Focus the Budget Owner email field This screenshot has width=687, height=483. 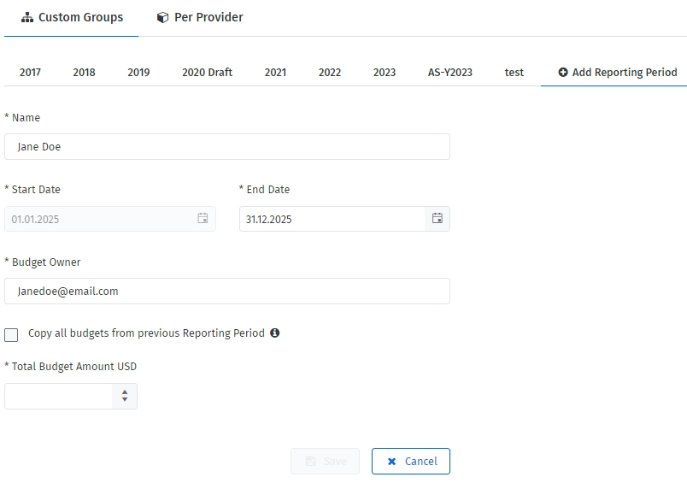click(226, 291)
